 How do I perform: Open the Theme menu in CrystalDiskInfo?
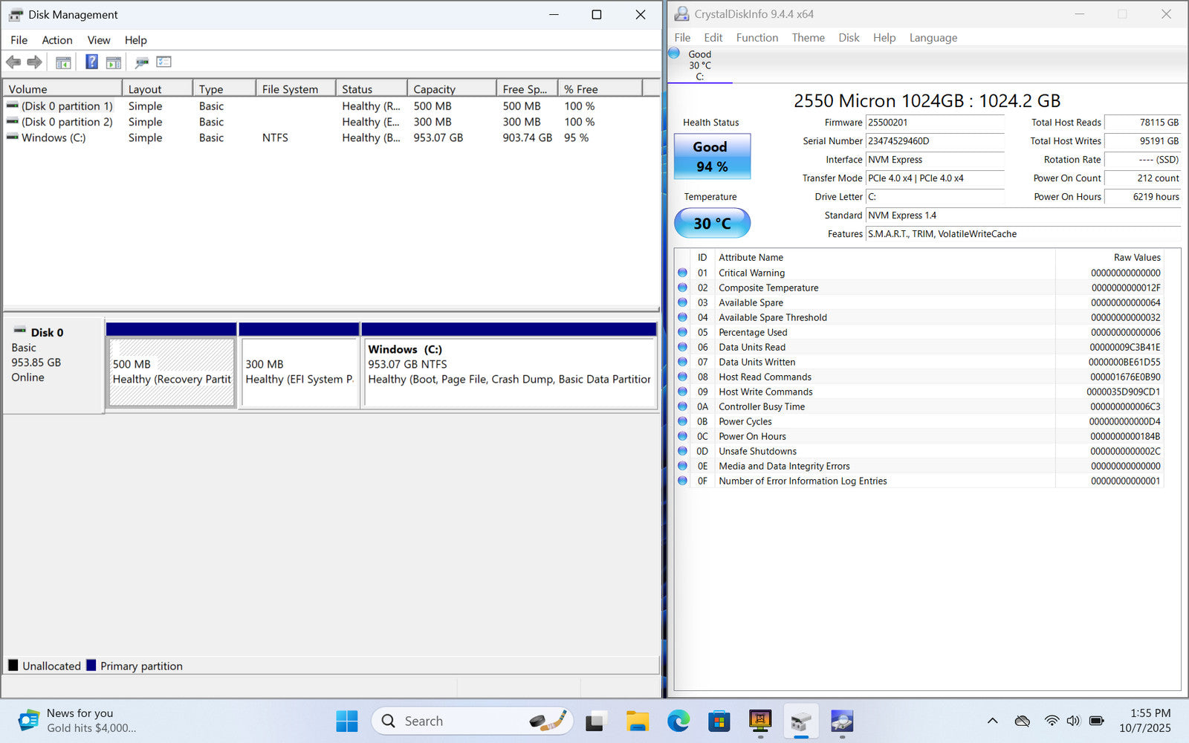click(808, 38)
